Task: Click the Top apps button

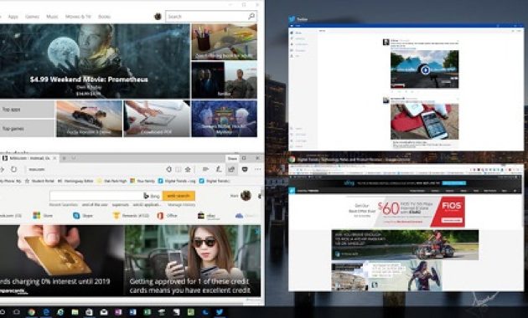Action: click(x=27, y=110)
